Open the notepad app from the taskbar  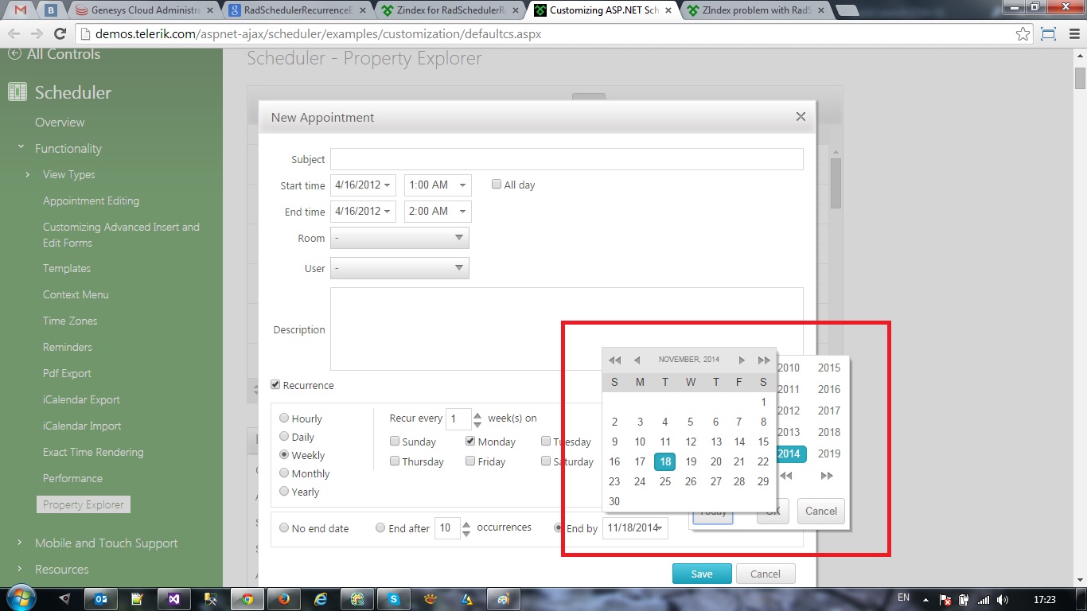pyautogui.click(x=137, y=599)
